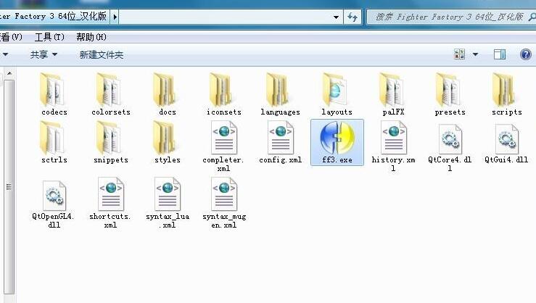Open the help question mark icon
The image size is (536, 303).
[x=525, y=54]
